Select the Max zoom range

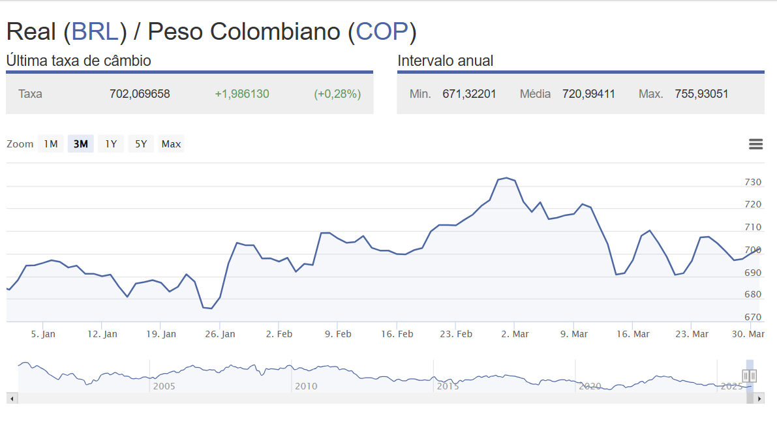point(170,143)
